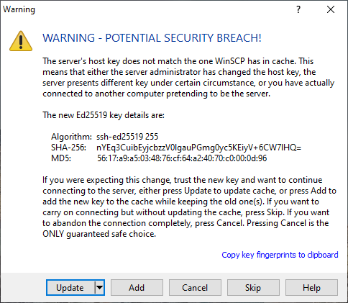Viewport: 348px width, 303px height.
Task: Click the paragraph explaining Update and Add
Action: [x=189, y=207]
